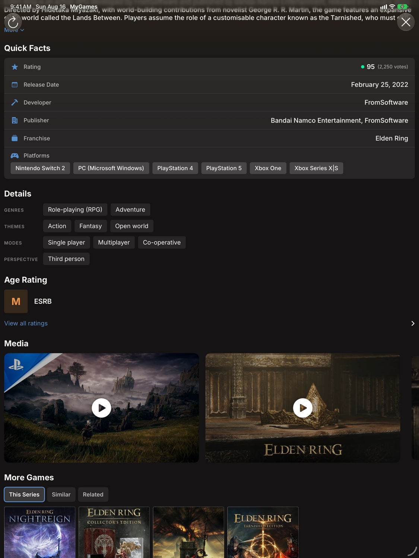
Task: Open the fiery tree game cover
Action: (x=188, y=532)
